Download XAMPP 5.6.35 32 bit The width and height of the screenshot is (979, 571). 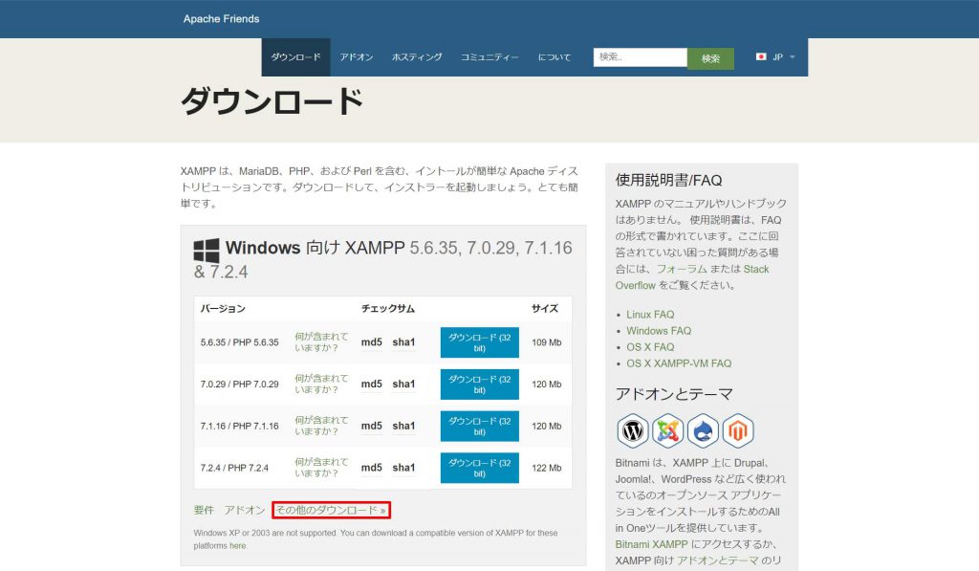pos(480,342)
